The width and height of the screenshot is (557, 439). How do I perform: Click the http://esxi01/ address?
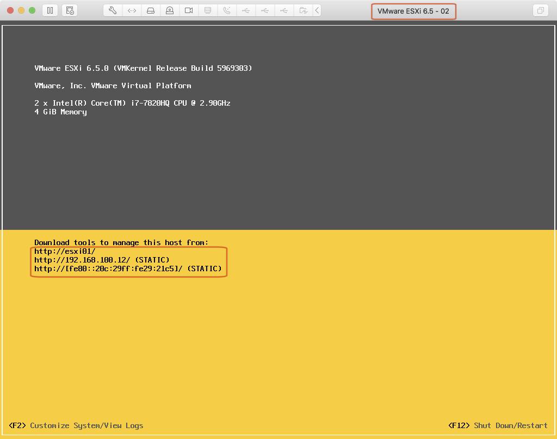point(65,251)
